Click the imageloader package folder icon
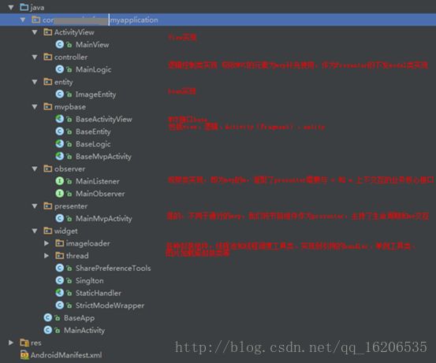The image size is (436, 363). coord(59,243)
